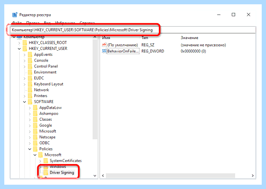Click the Registry Editor app icon in title bar

(15, 15)
